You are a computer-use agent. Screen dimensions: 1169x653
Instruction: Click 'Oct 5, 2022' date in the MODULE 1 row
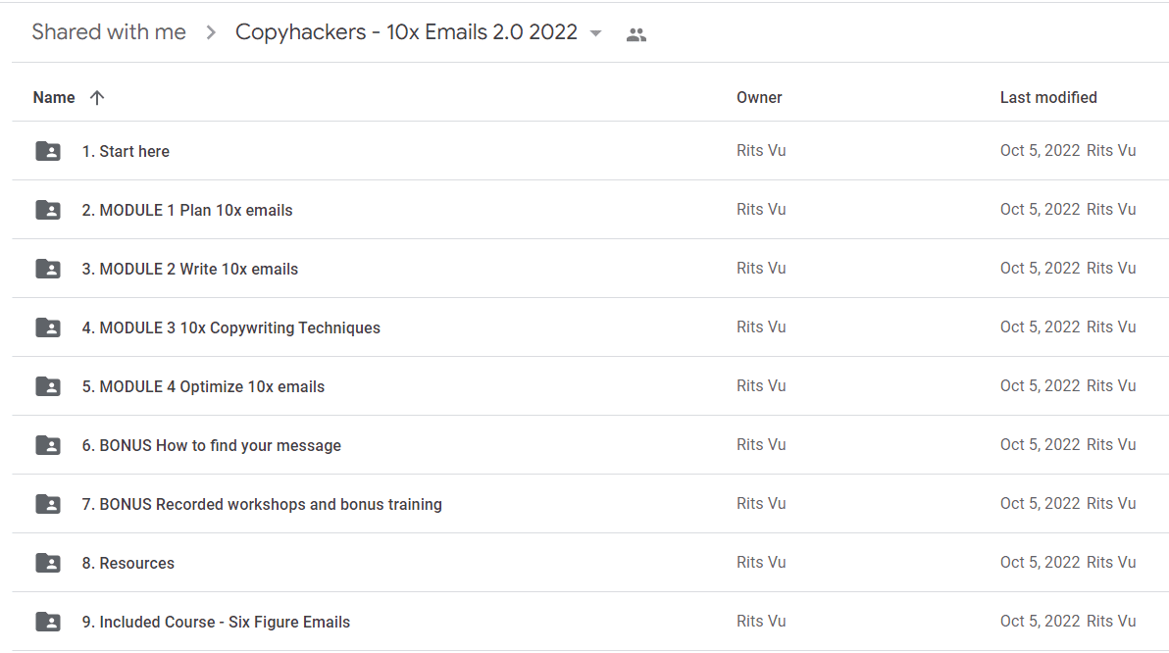click(1040, 210)
